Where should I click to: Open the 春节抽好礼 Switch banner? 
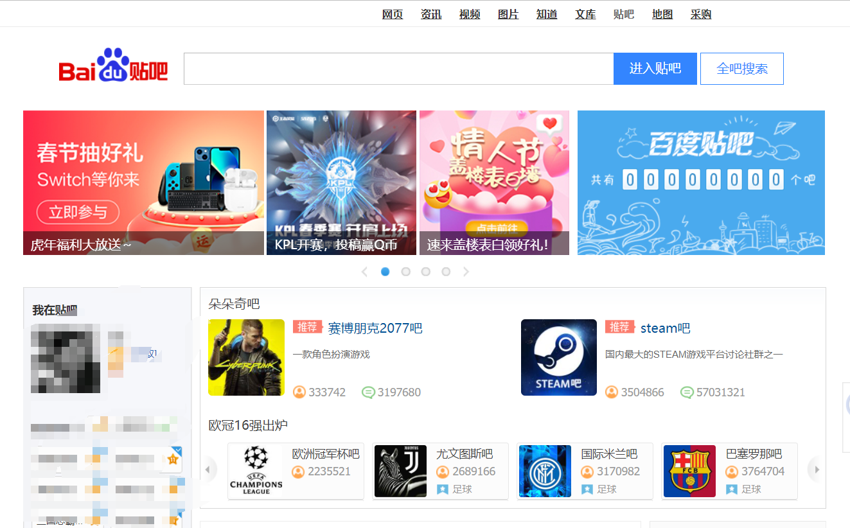click(x=143, y=182)
